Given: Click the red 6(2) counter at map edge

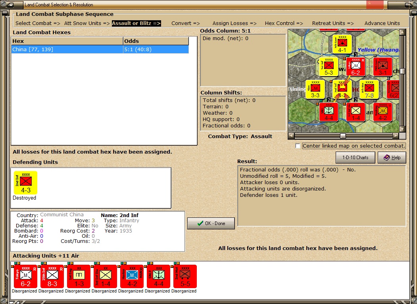Looking at the screenshot, I should 393,89.
